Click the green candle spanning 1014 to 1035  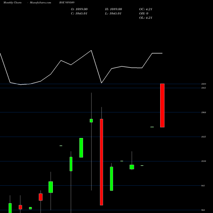81,148
